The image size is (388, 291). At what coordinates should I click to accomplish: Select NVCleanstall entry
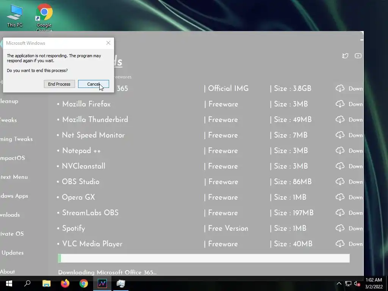[84, 166]
